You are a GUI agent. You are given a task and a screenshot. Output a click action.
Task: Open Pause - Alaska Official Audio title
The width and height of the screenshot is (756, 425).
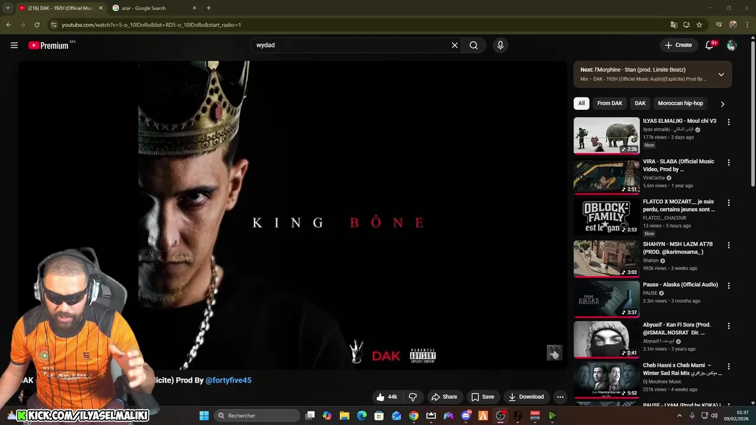[680, 285]
